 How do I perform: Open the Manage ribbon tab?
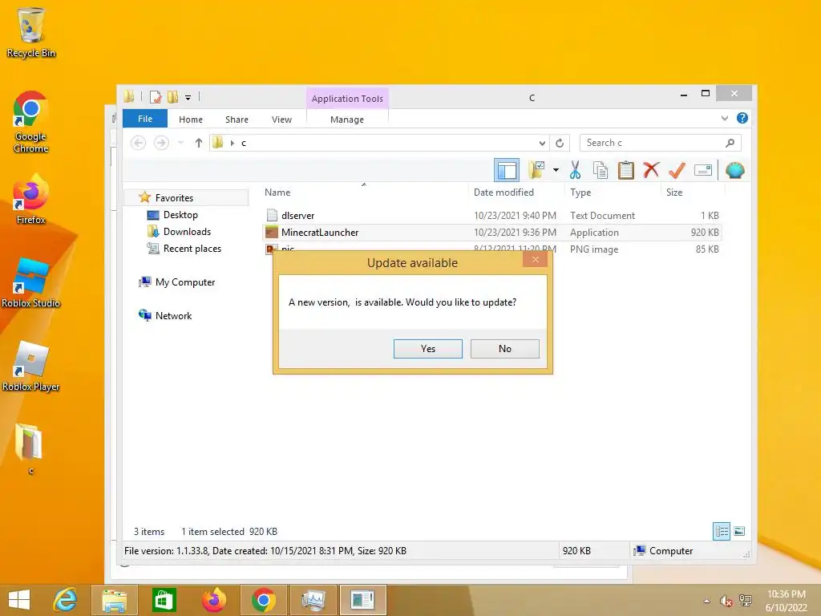(347, 120)
